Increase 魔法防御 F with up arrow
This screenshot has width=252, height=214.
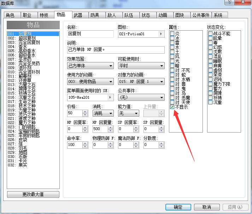point(136,143)
